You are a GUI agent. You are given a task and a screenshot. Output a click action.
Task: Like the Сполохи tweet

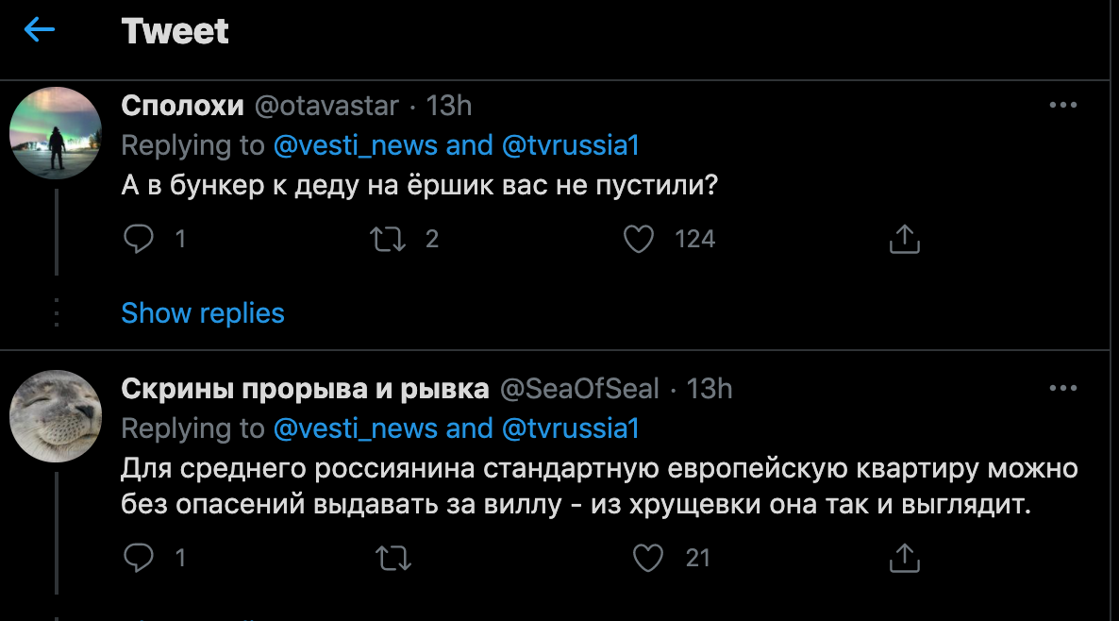point(640,239)
